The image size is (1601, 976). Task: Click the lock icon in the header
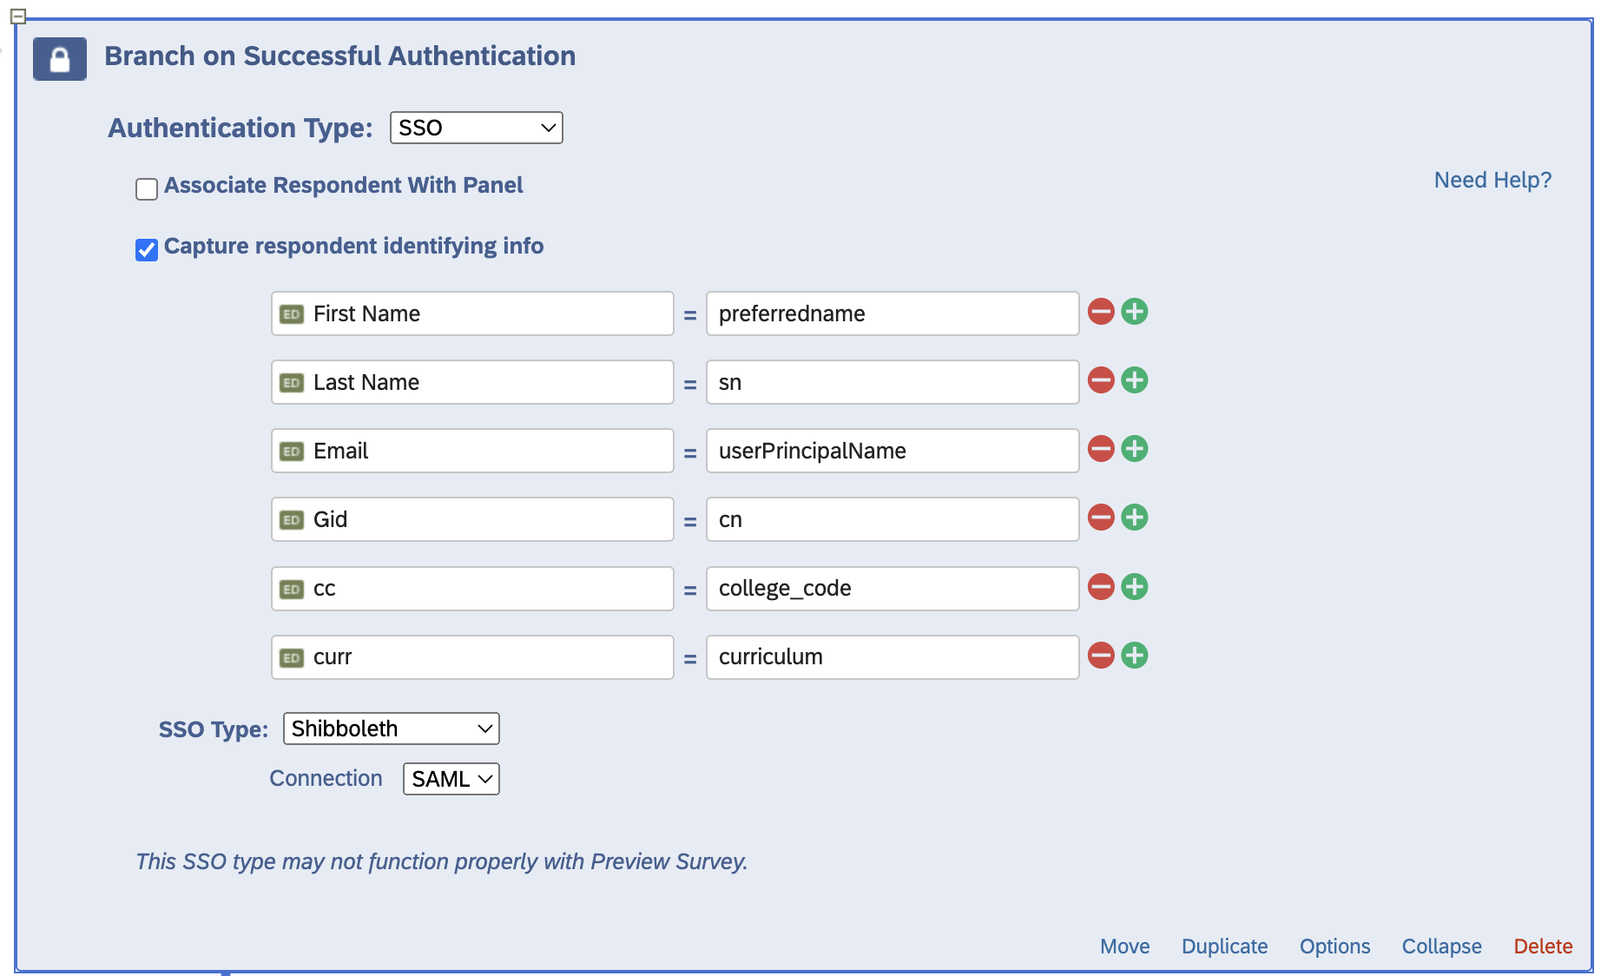59,58
